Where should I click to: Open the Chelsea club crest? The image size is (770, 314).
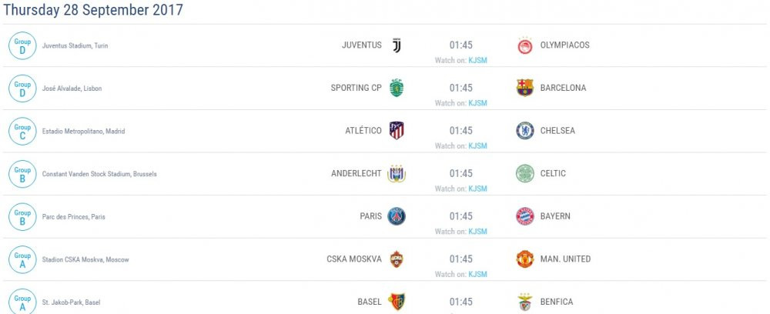coord(525,131)
